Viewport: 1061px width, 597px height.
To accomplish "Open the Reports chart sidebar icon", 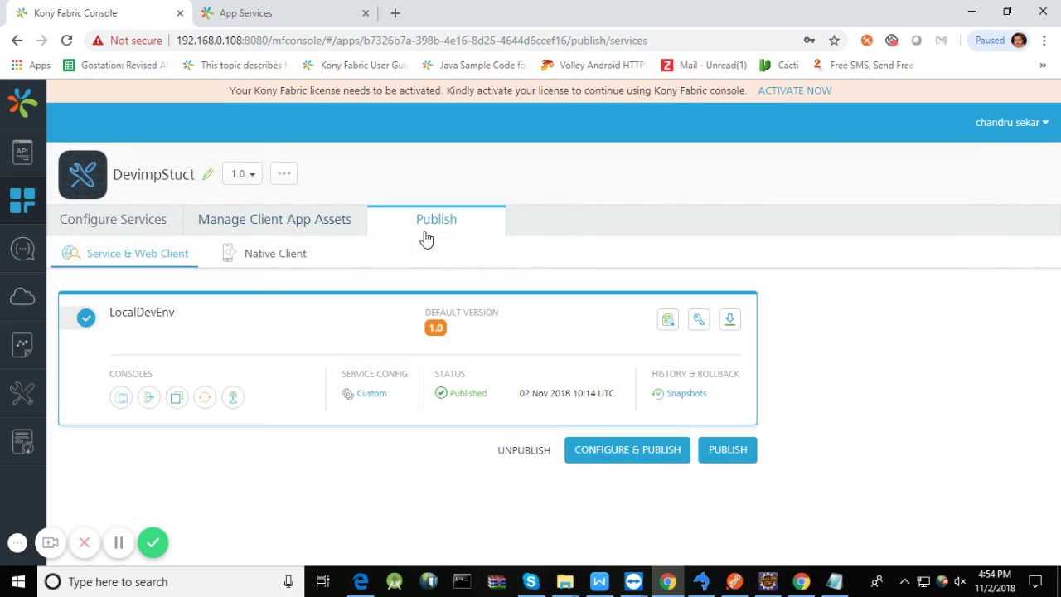I will coord(22,345).
